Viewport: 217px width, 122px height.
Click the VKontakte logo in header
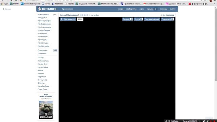click(x=47, y=9)
